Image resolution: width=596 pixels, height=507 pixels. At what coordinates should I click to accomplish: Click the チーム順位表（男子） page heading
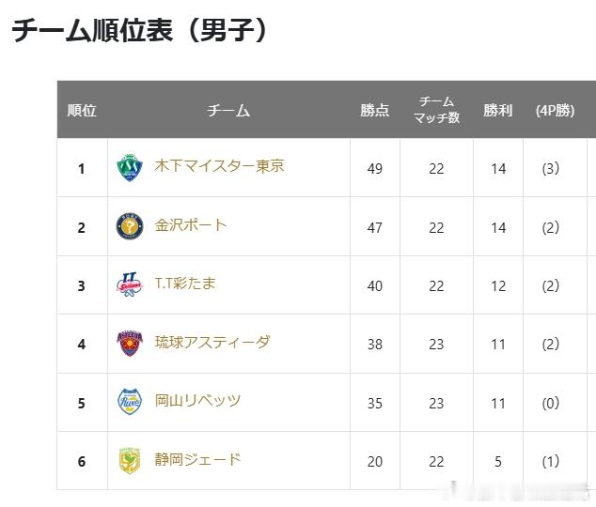click(x=140, y=31)
